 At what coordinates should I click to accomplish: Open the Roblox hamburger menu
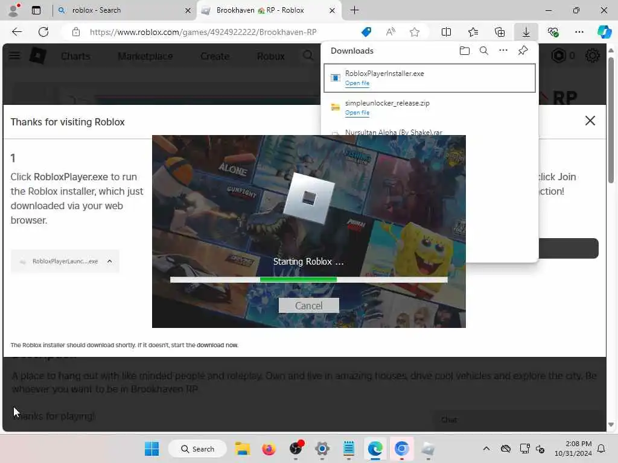[14, 55]
